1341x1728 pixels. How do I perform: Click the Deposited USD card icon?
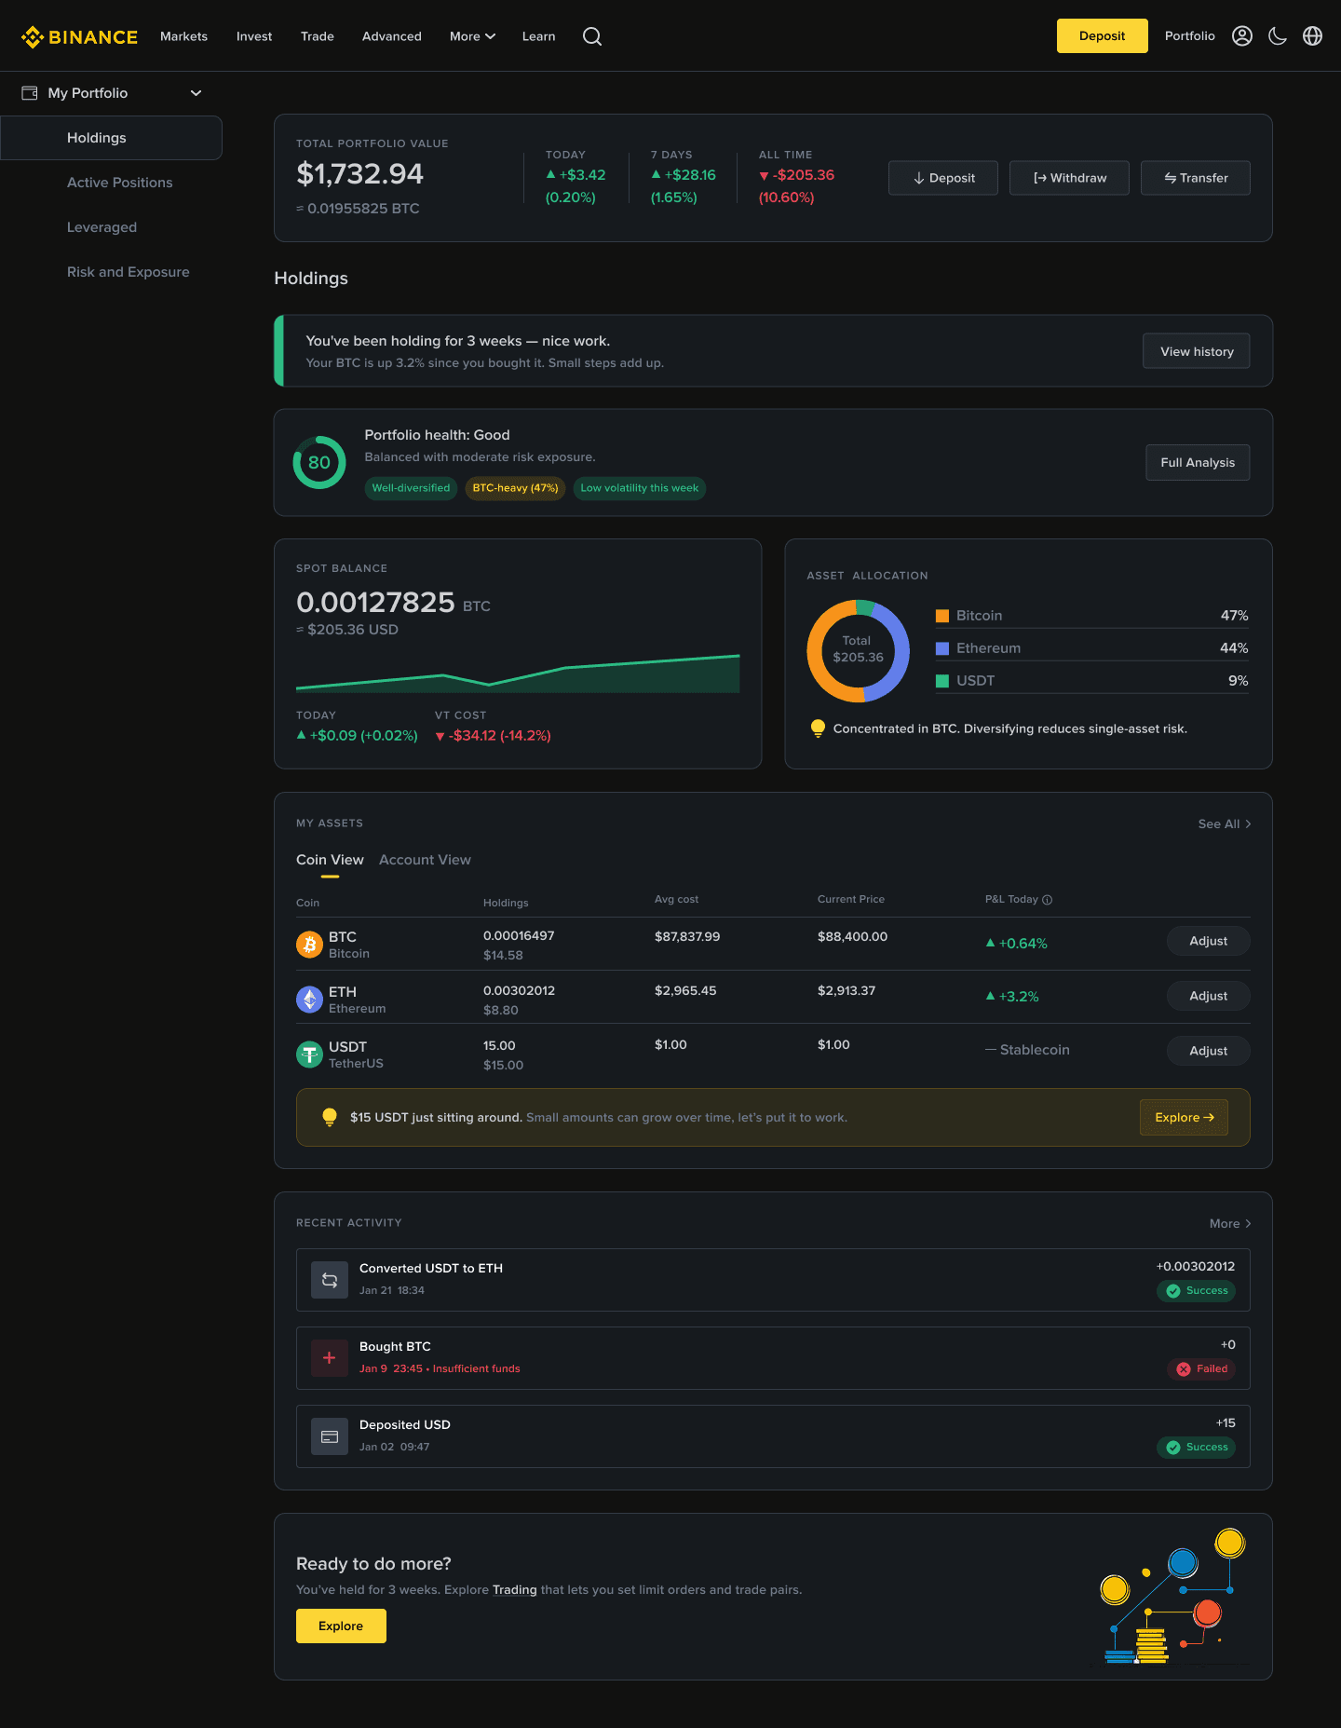pyautogui.click(x=330, y=1436)
